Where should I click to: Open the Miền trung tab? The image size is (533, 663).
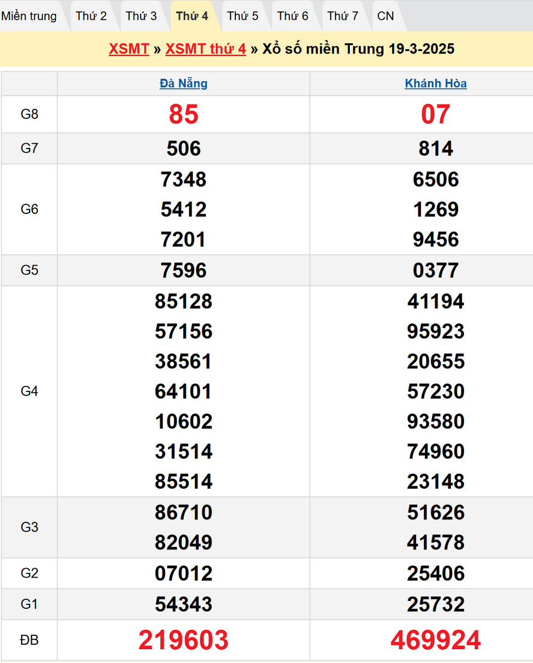29,16
